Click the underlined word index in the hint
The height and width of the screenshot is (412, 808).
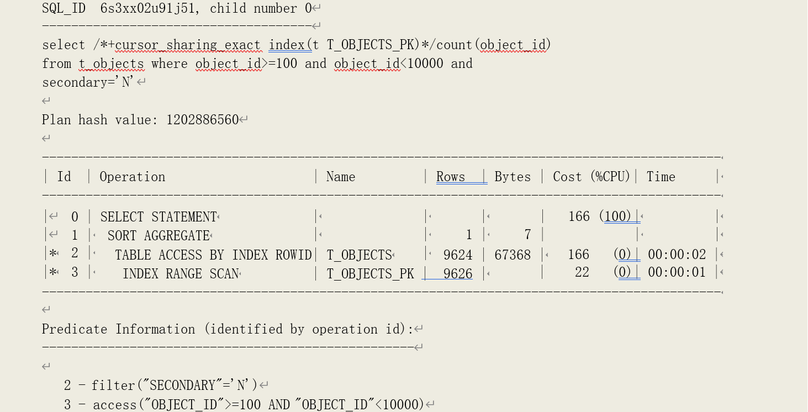coord(287,45)
